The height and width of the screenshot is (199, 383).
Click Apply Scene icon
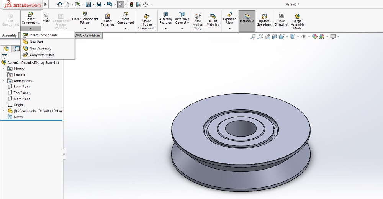(322, 37)
